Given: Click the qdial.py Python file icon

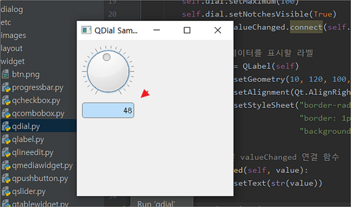Looking at the screenshot, I should (x=6, y=126).
